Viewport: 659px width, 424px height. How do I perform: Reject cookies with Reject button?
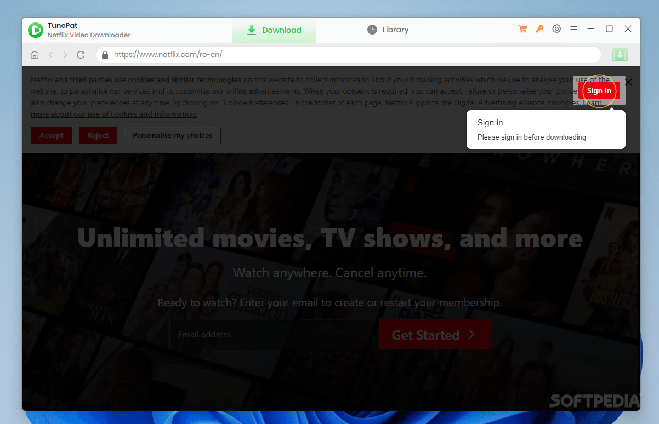pos(98,135)
